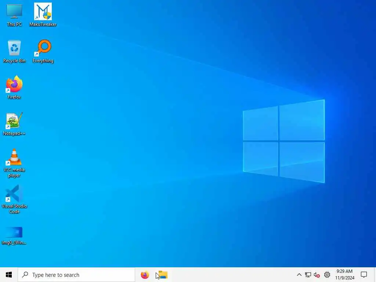
Task: Select the Notepad++ desktop shortcut
Action: (14, 124)
